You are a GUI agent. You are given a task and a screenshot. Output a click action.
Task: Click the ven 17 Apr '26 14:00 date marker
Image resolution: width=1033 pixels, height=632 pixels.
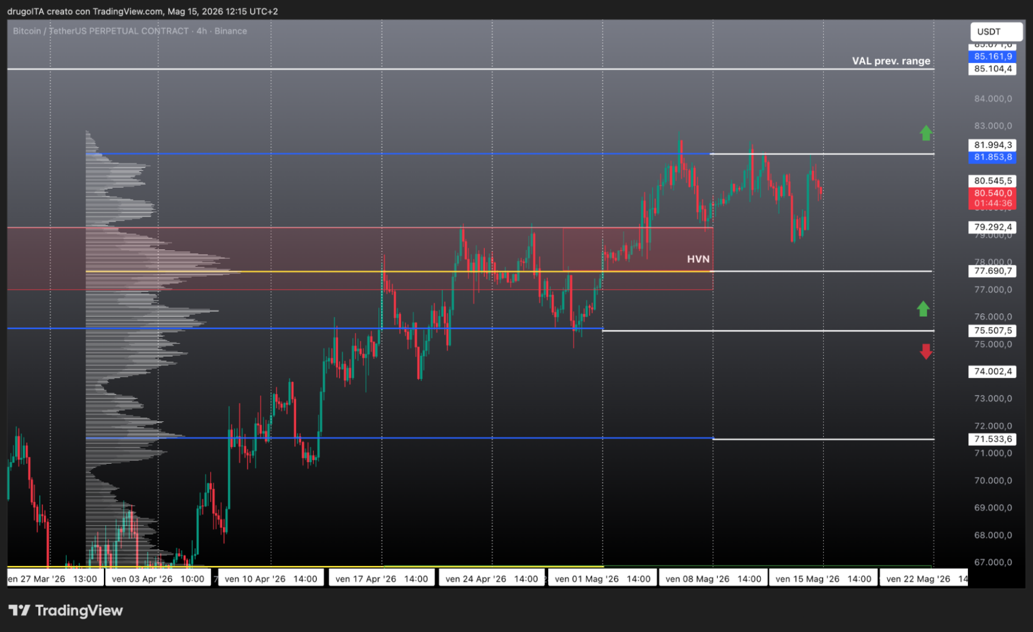381,579
